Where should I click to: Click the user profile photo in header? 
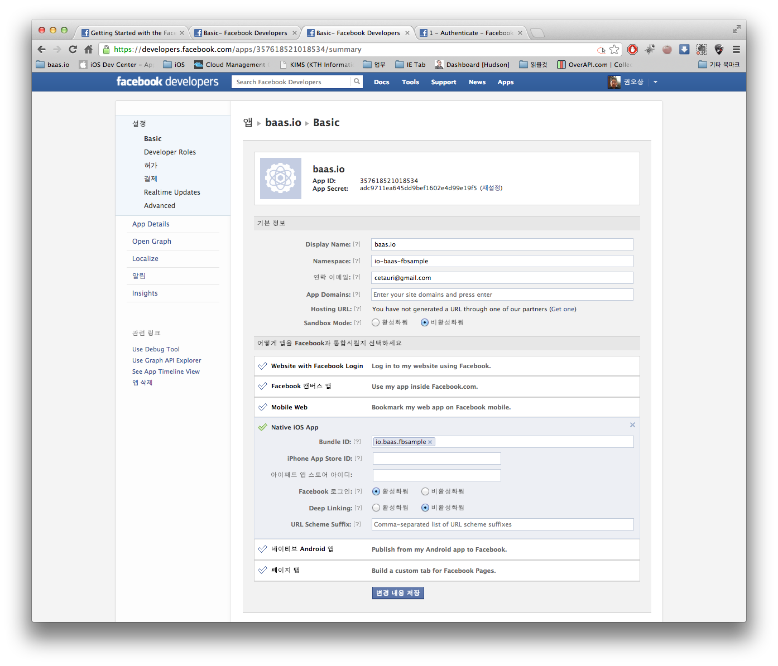614,82
